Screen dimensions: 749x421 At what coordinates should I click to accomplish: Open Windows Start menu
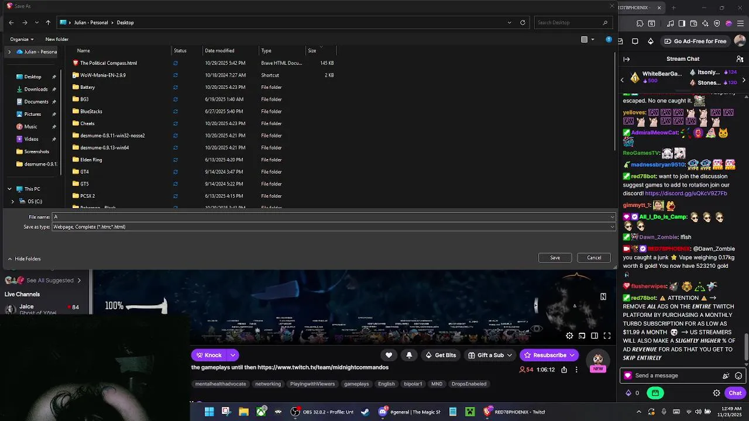pos(209,412)
